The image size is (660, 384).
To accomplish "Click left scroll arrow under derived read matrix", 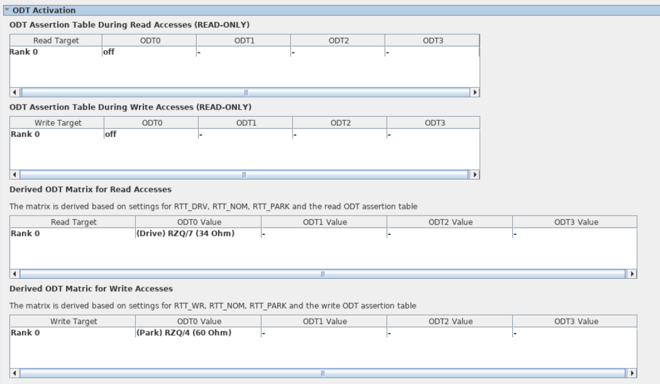I will point(14,274).
